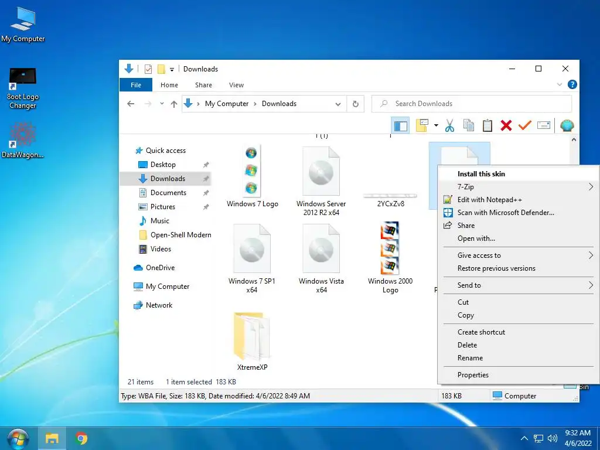Viewport: 600px width, 450px height.
Task: Select the Windows 2000 Logo file
Action: click(390, 258)
